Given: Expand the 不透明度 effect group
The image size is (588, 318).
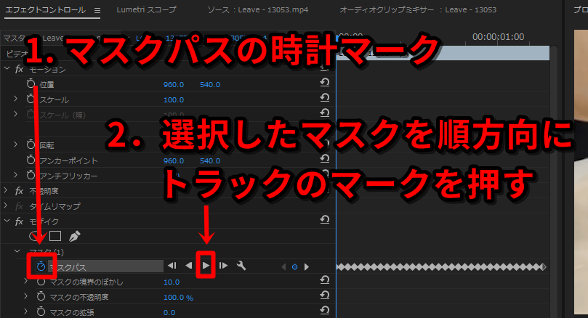Looking at the screenshot, I should tap(6, 190).
